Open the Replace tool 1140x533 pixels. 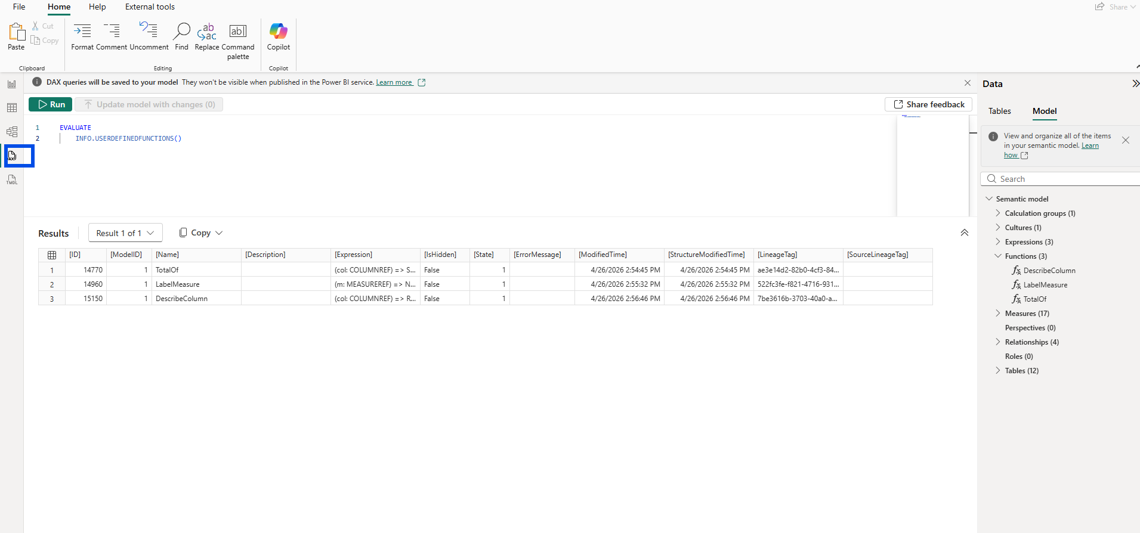[206, 37]
